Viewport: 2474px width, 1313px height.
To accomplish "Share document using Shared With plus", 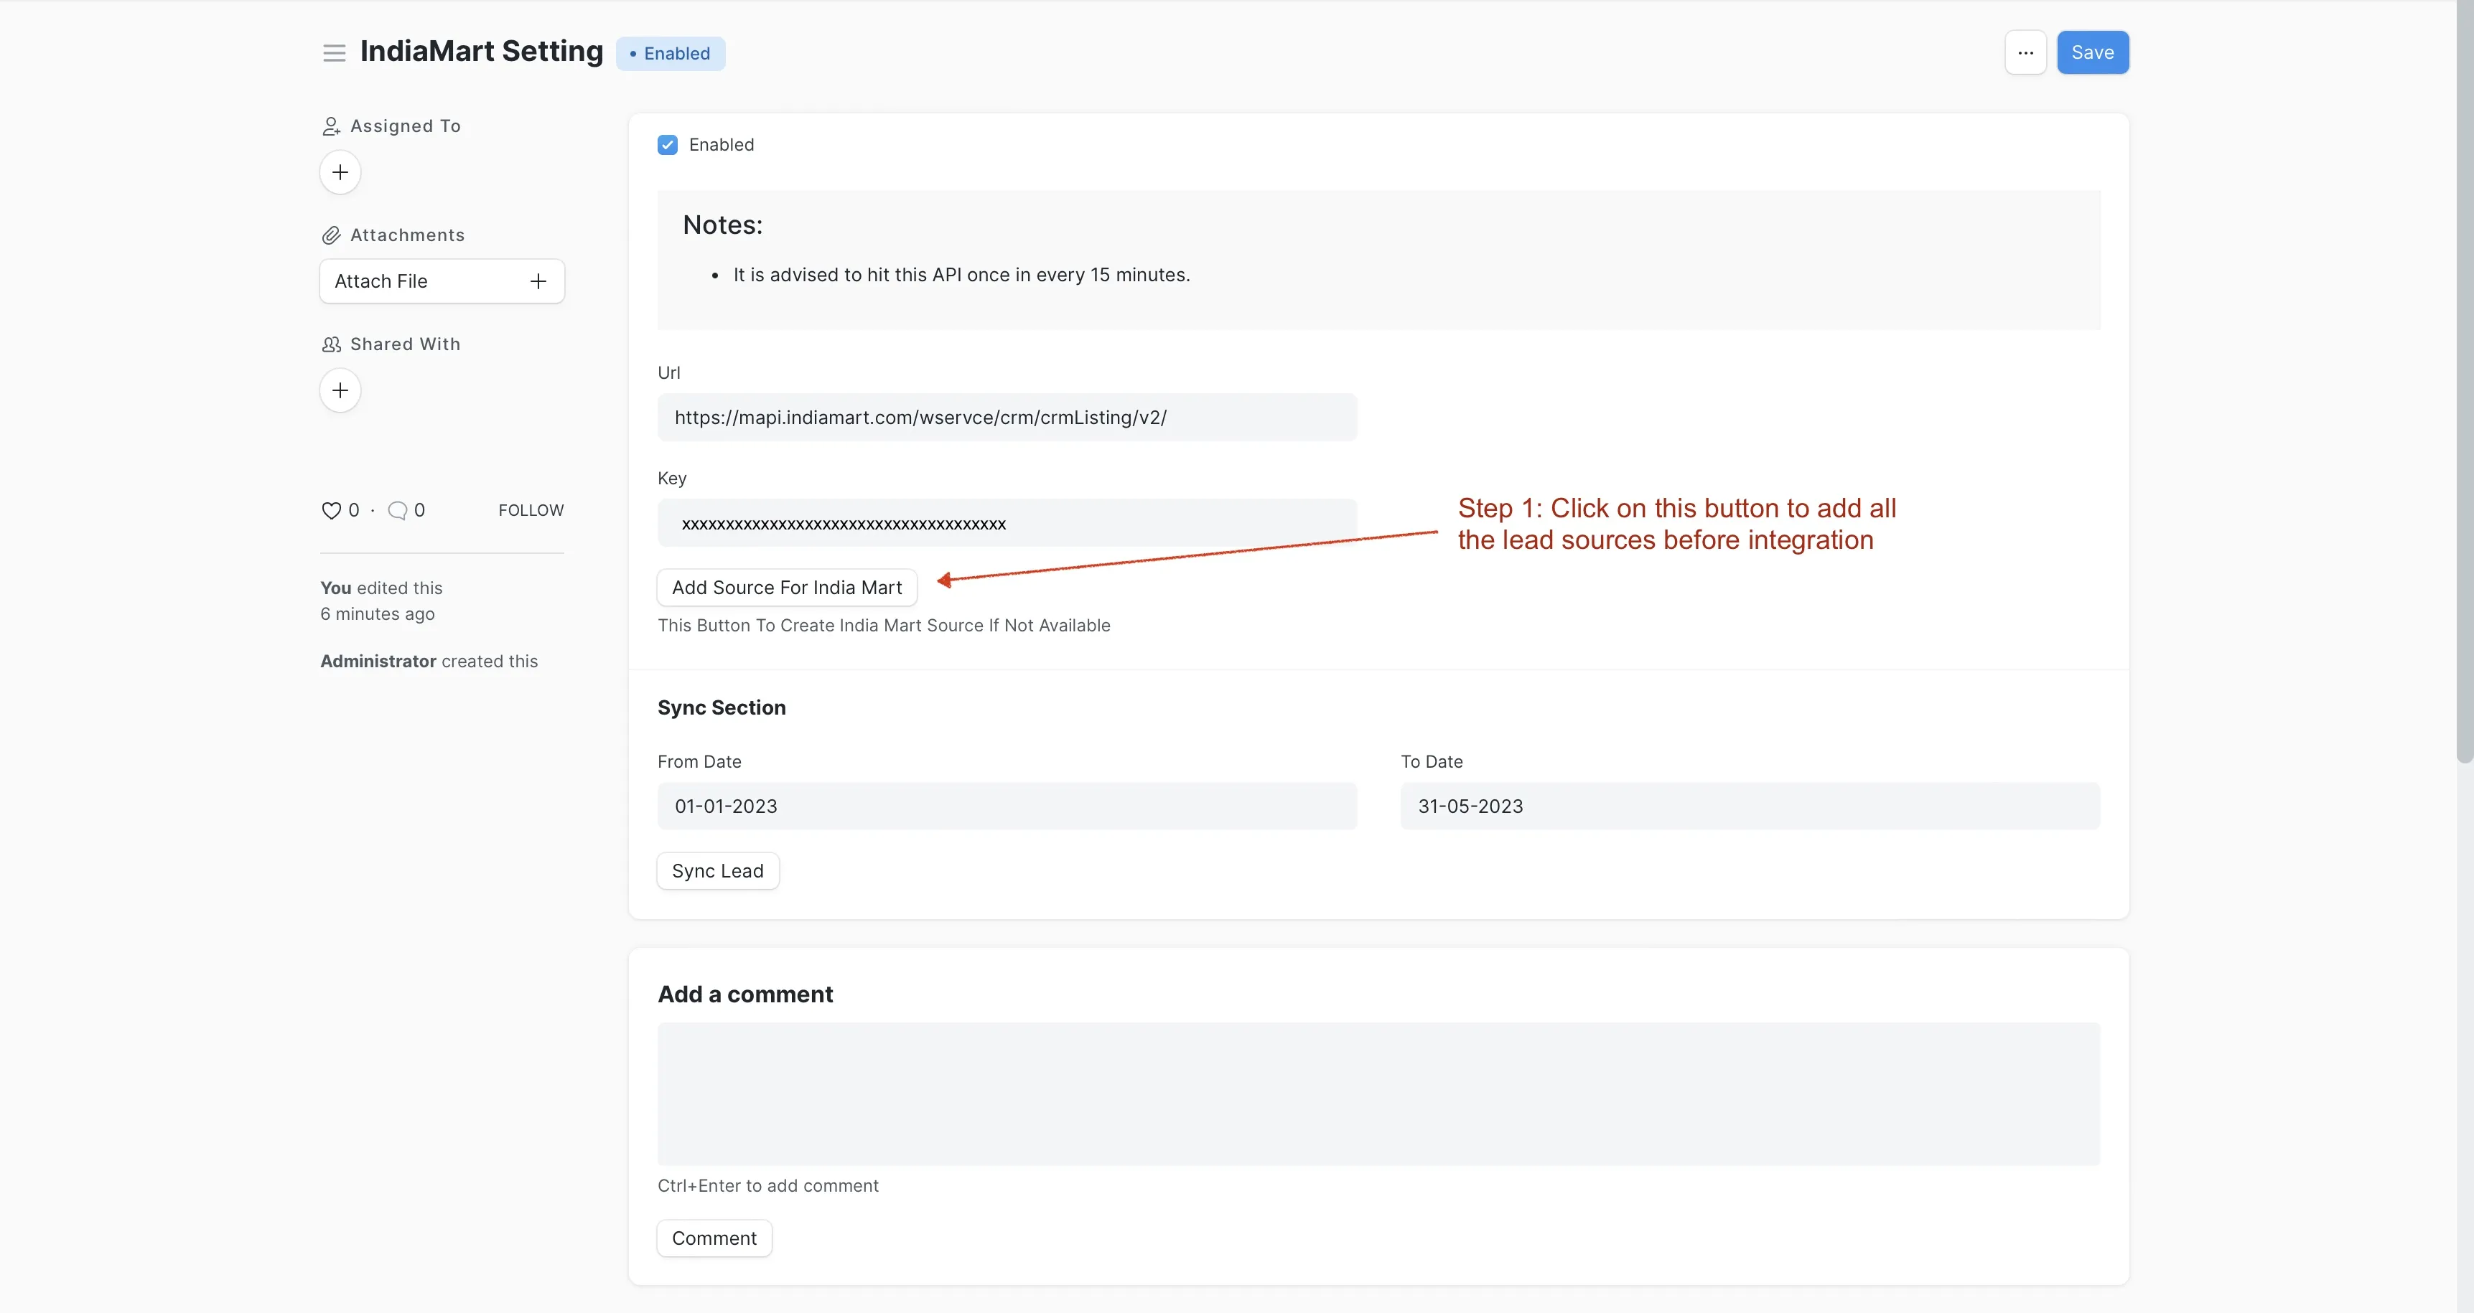I will [x=340, y=390].
